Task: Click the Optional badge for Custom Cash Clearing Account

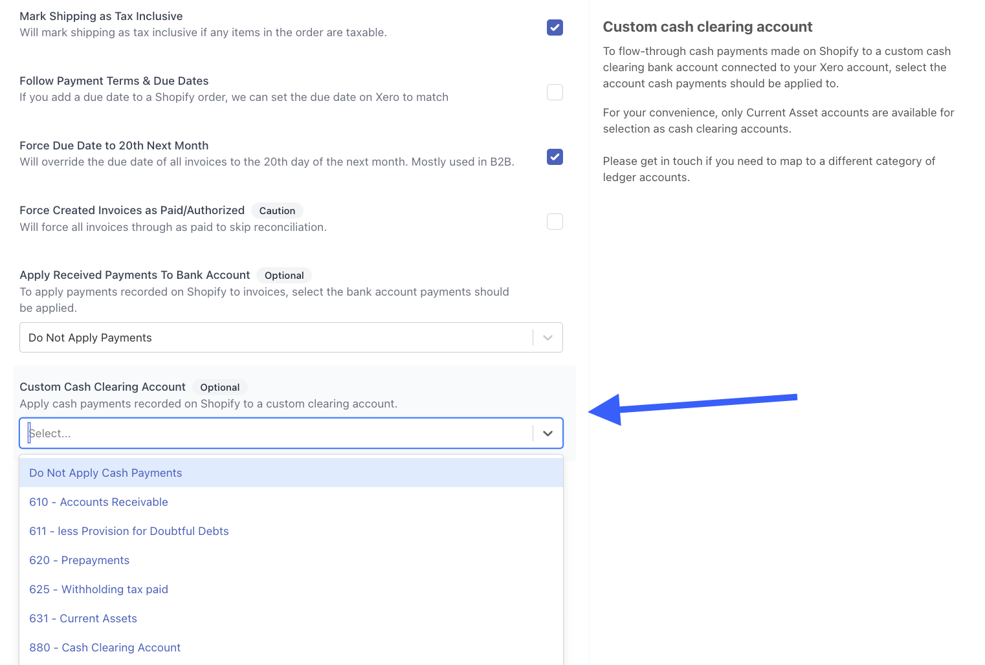Action: click(220, 387)
